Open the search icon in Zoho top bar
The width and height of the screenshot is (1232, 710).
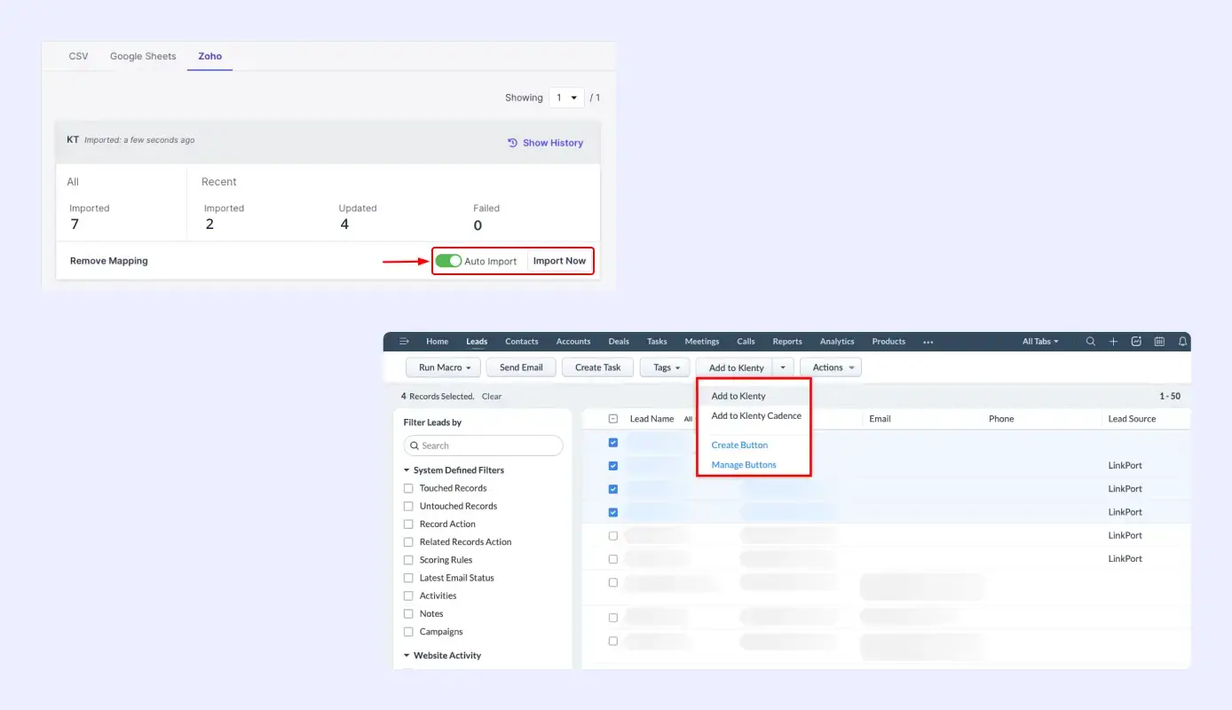(x=1091, y=342)
